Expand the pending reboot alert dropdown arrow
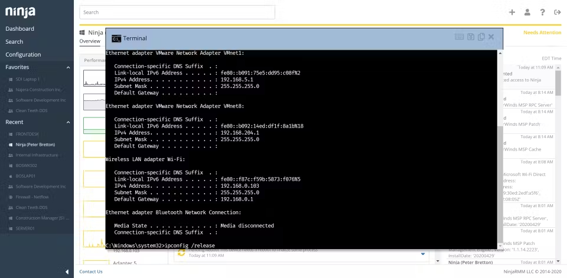Viewport: 567px width, 278px height. [x=423, y=254]
